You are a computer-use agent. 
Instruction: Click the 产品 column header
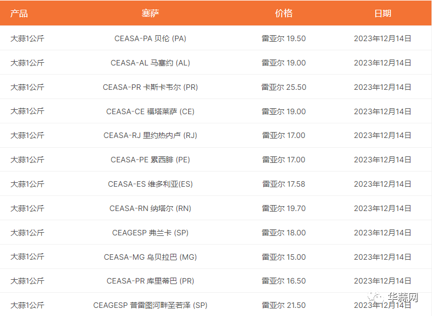point(19,13)
